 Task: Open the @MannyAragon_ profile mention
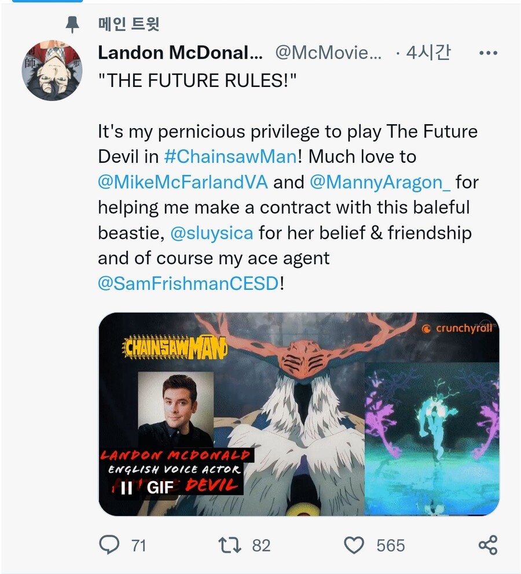(380, 182)
